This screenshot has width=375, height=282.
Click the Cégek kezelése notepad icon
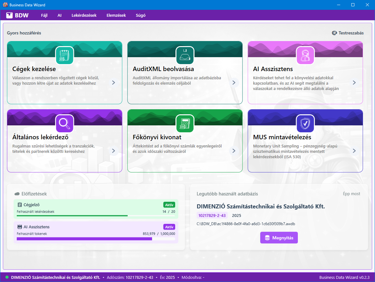pyautogui.click(x=65, y=56)
